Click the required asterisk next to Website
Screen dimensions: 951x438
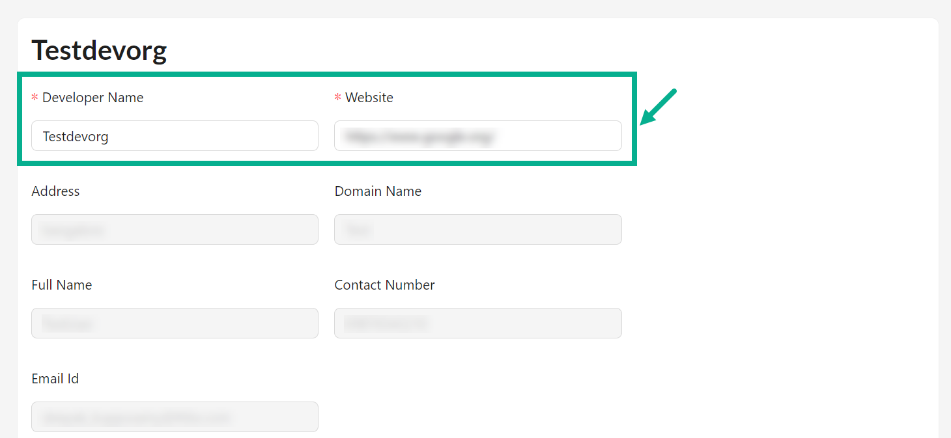[x=337, y=98]
